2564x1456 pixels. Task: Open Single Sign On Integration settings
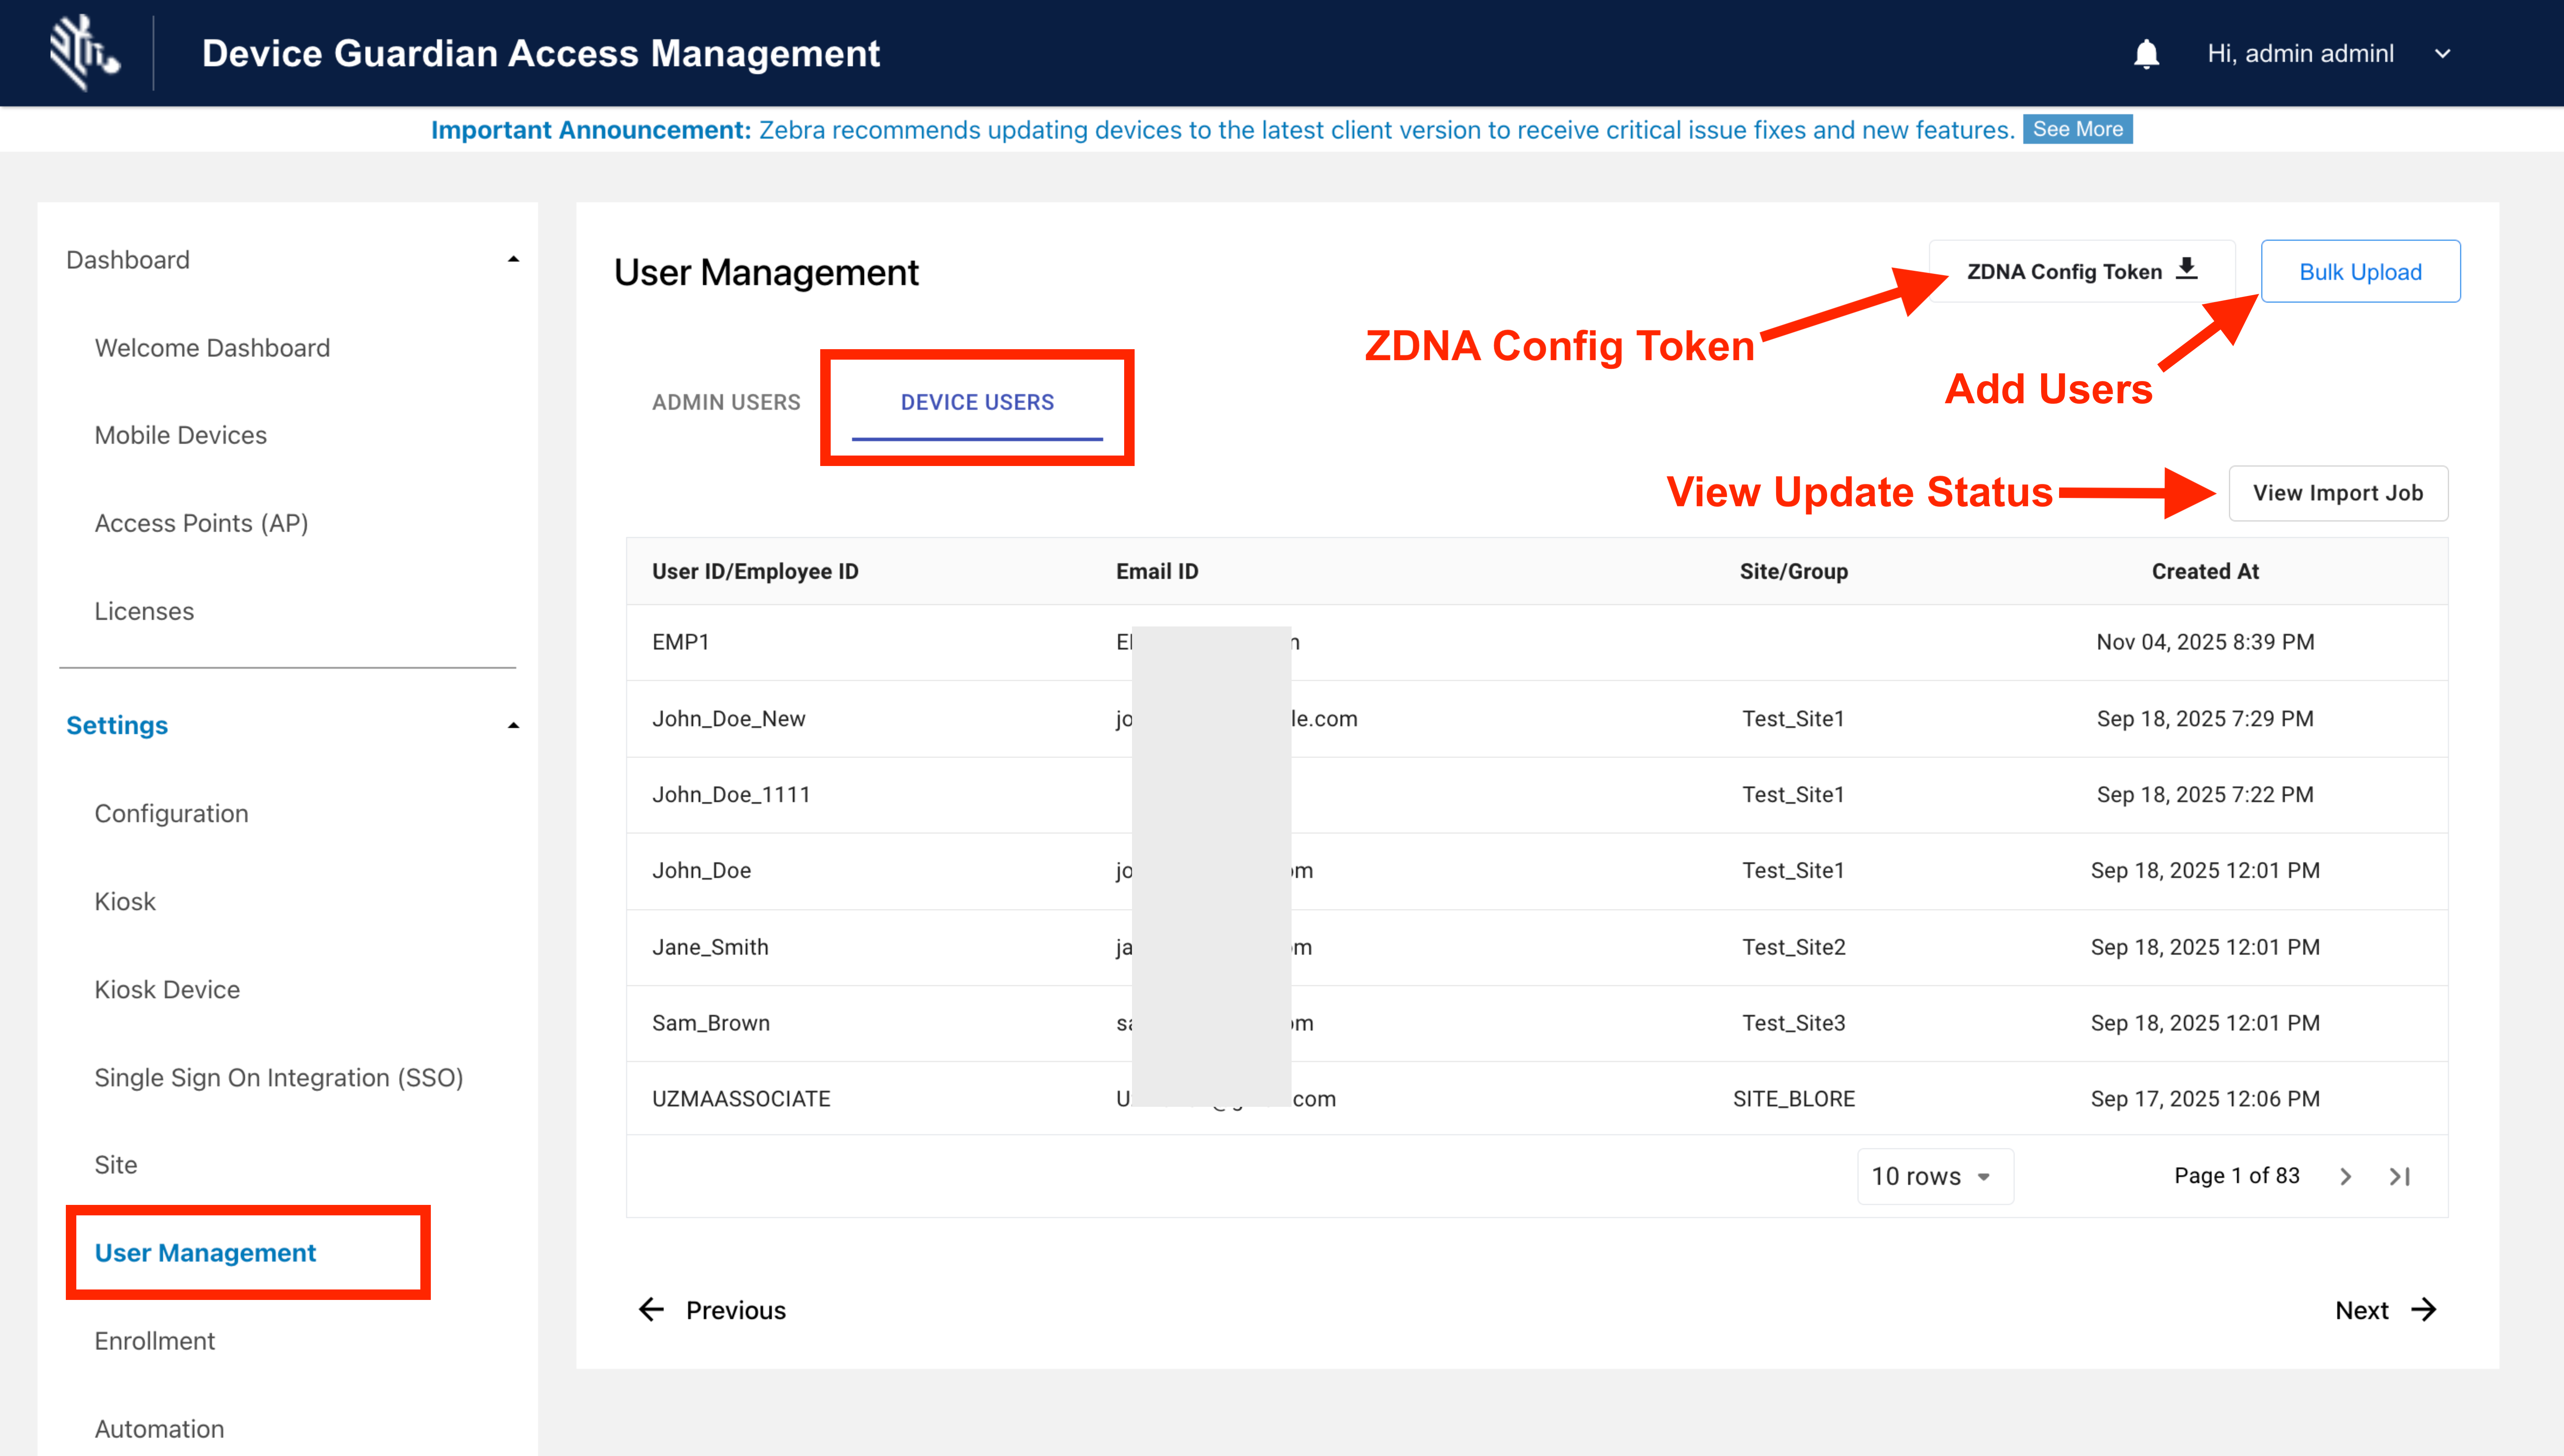(x=278, y=1077)
